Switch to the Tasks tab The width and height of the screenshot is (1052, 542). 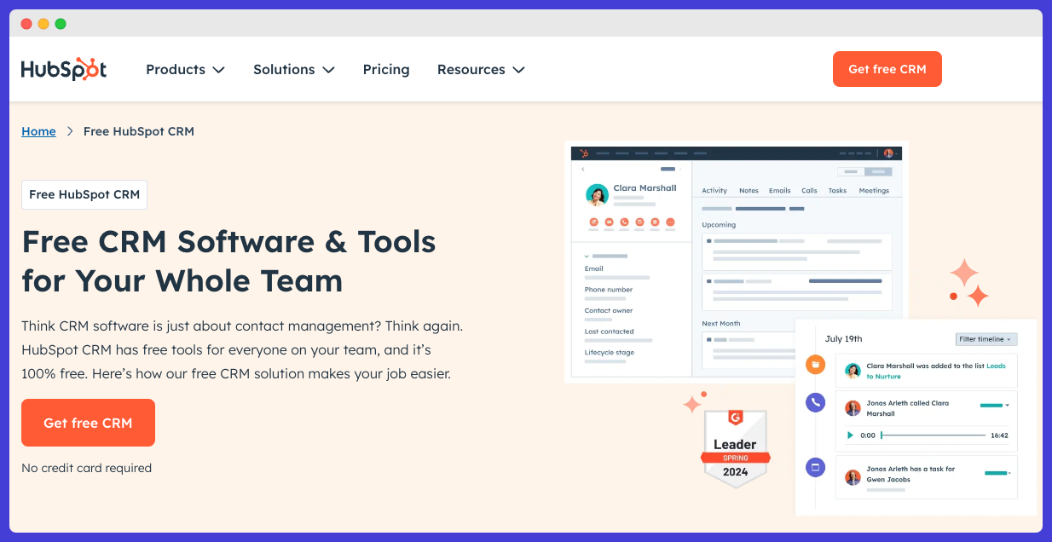point(837,191)
